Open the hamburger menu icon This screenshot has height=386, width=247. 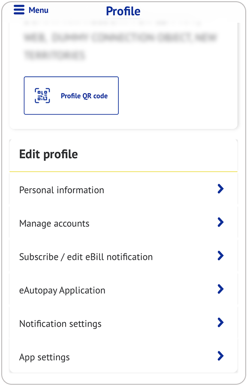(19, 10)
